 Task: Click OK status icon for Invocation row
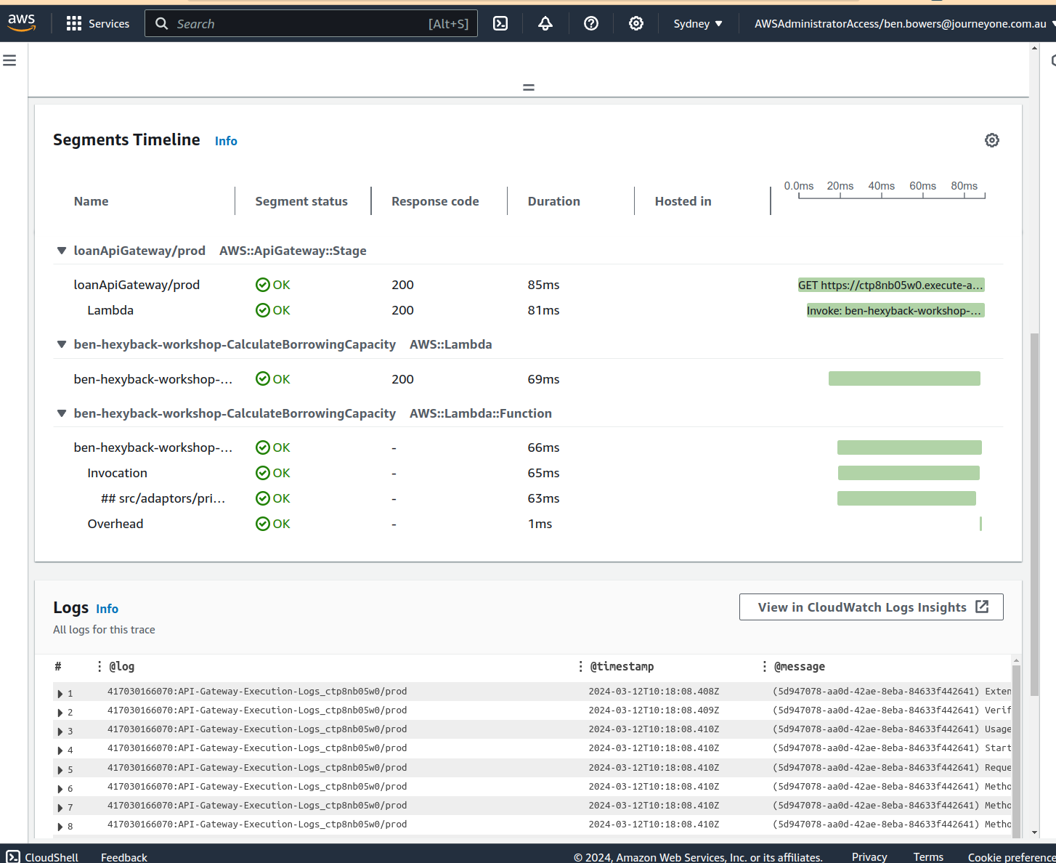263,473
